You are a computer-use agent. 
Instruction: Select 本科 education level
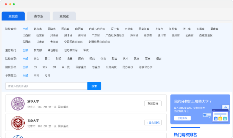(37, 76)
